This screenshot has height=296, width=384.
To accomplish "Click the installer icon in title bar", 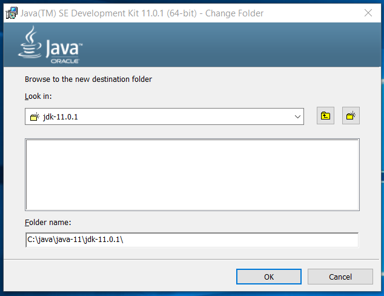I will pos(12,13).
